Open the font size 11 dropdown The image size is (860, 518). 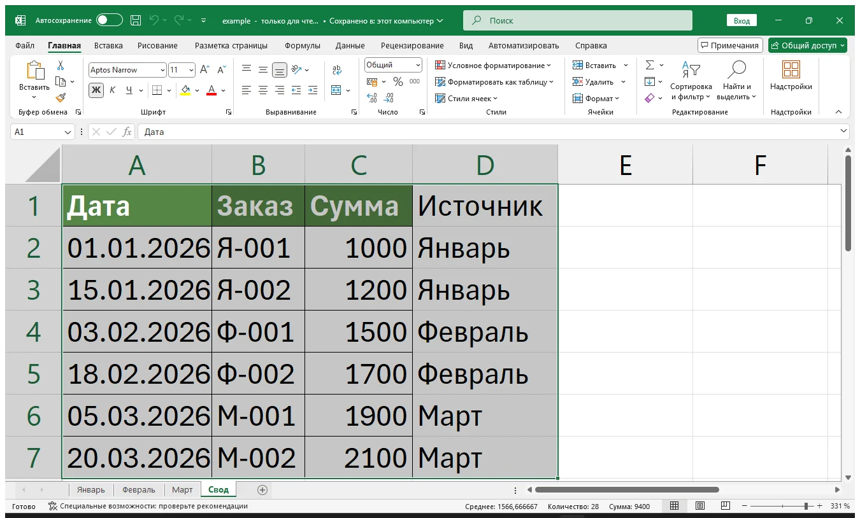pyautogui.click(x=192, y=70)
